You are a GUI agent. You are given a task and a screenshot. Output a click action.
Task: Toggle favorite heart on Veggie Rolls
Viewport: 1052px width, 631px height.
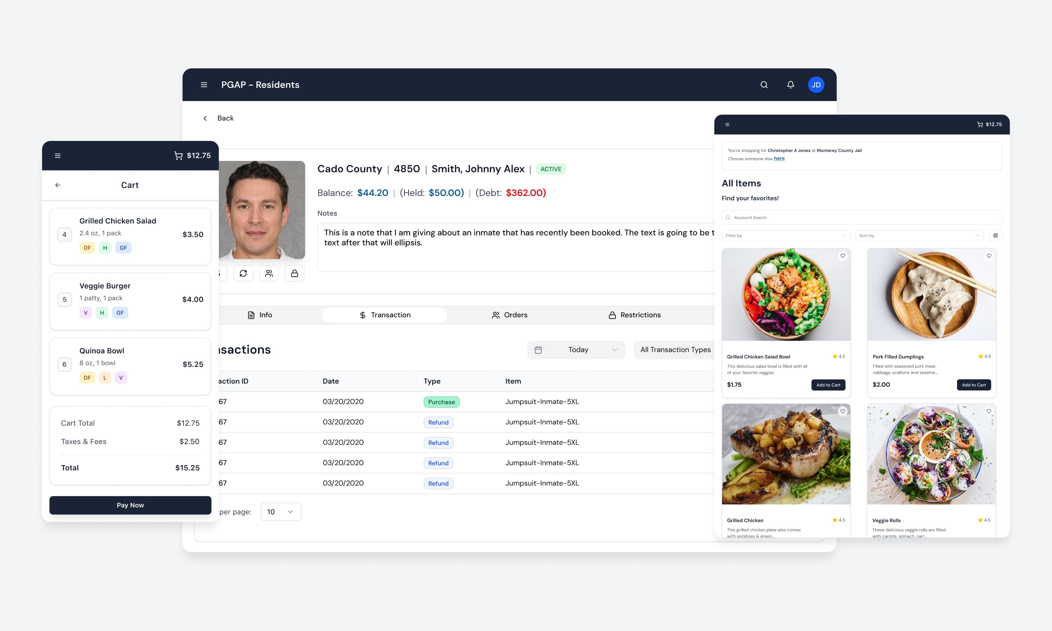(989, 411)
